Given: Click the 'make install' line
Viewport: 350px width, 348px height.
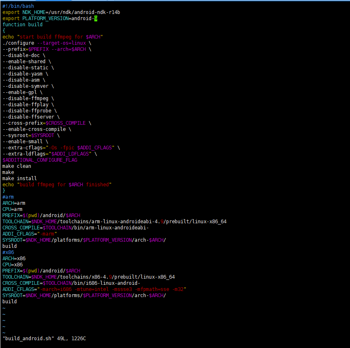Looking at the screenshot, I should (x=19, y=179).
